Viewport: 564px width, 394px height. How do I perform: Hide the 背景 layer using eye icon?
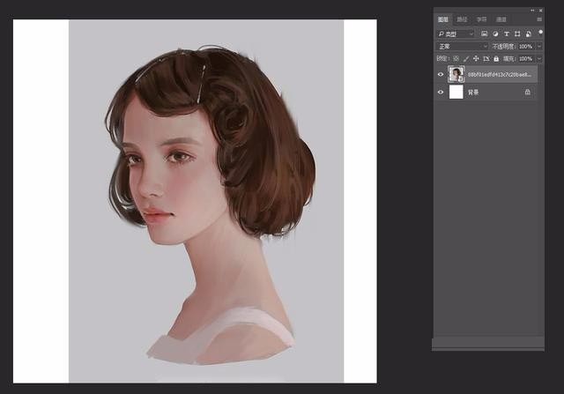point(441,92)
